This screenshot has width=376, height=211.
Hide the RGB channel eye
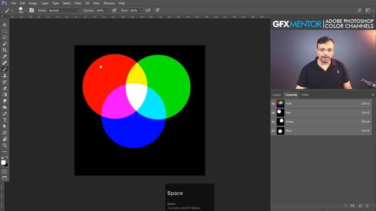point(273,104)
